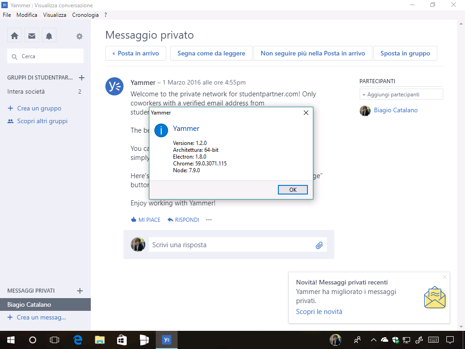Click the attachment paperclip icon
Image resolution: width=465 pixels, height=349 pixels.
[x=319, y=245]
